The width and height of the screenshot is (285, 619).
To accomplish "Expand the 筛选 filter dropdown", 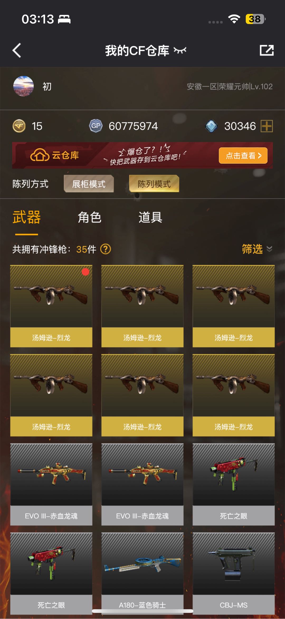I will tap(257, 249).
